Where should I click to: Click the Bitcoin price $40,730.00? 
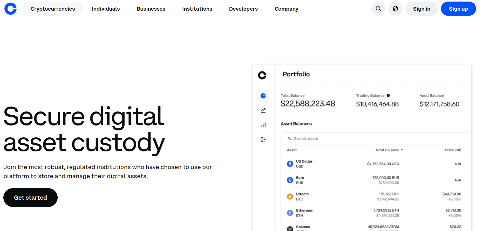[x=452, y=194]
